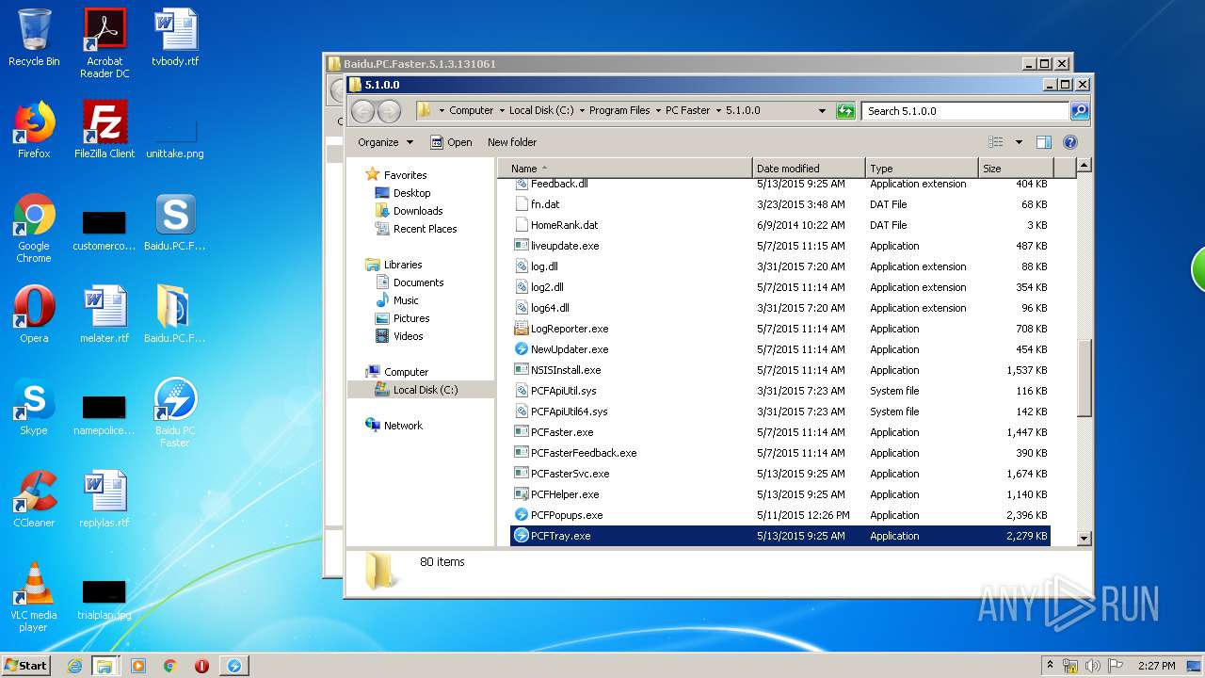Click New folder button

[x=512, y=142]
